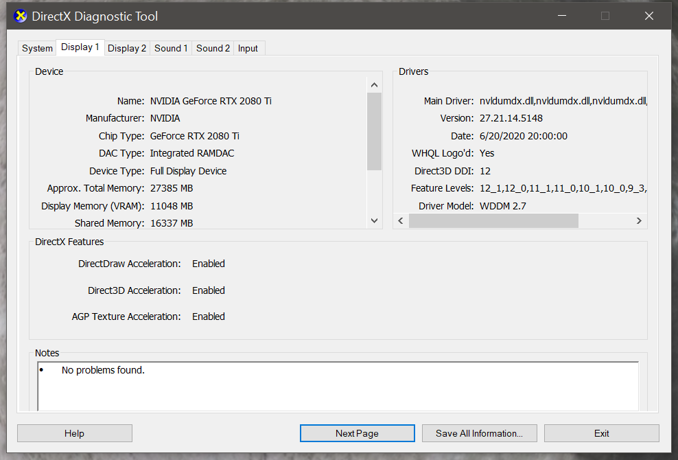Click the Chip Type value 'GeForce RTX 2080 Ti'
This screenshot has width=678, height=460.
195,136
